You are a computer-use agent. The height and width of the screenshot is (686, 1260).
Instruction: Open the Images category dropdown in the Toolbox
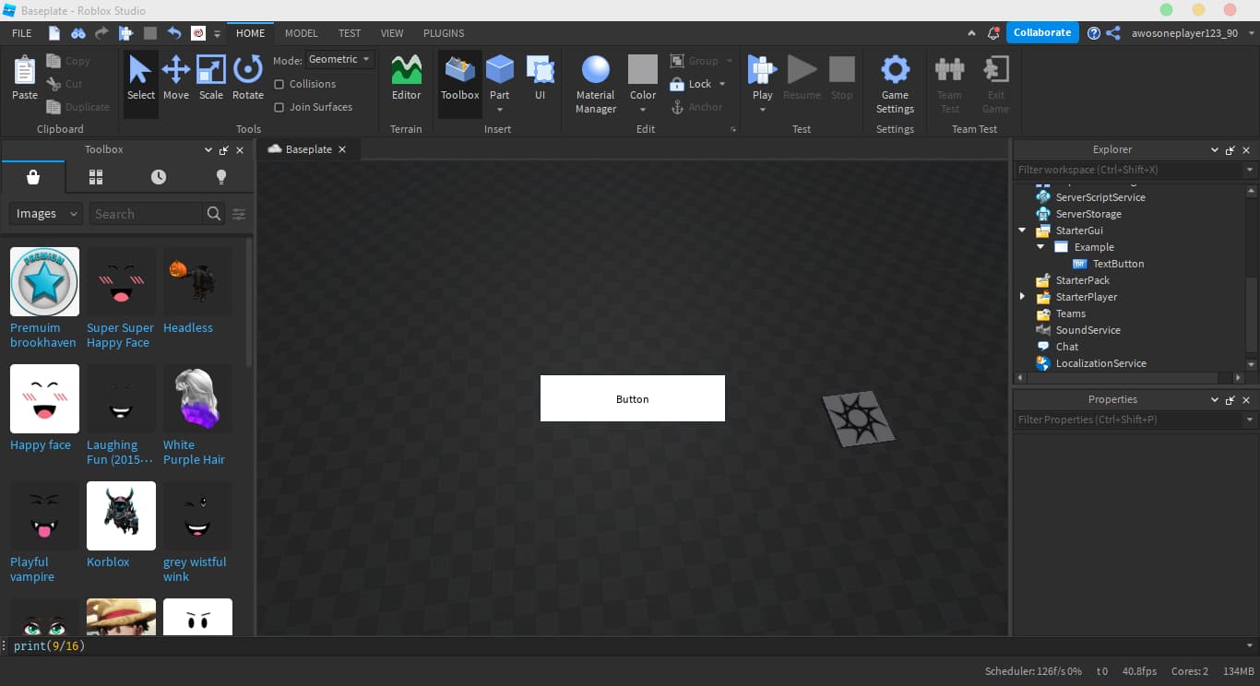pyautogui.click(x=46, y=214)
